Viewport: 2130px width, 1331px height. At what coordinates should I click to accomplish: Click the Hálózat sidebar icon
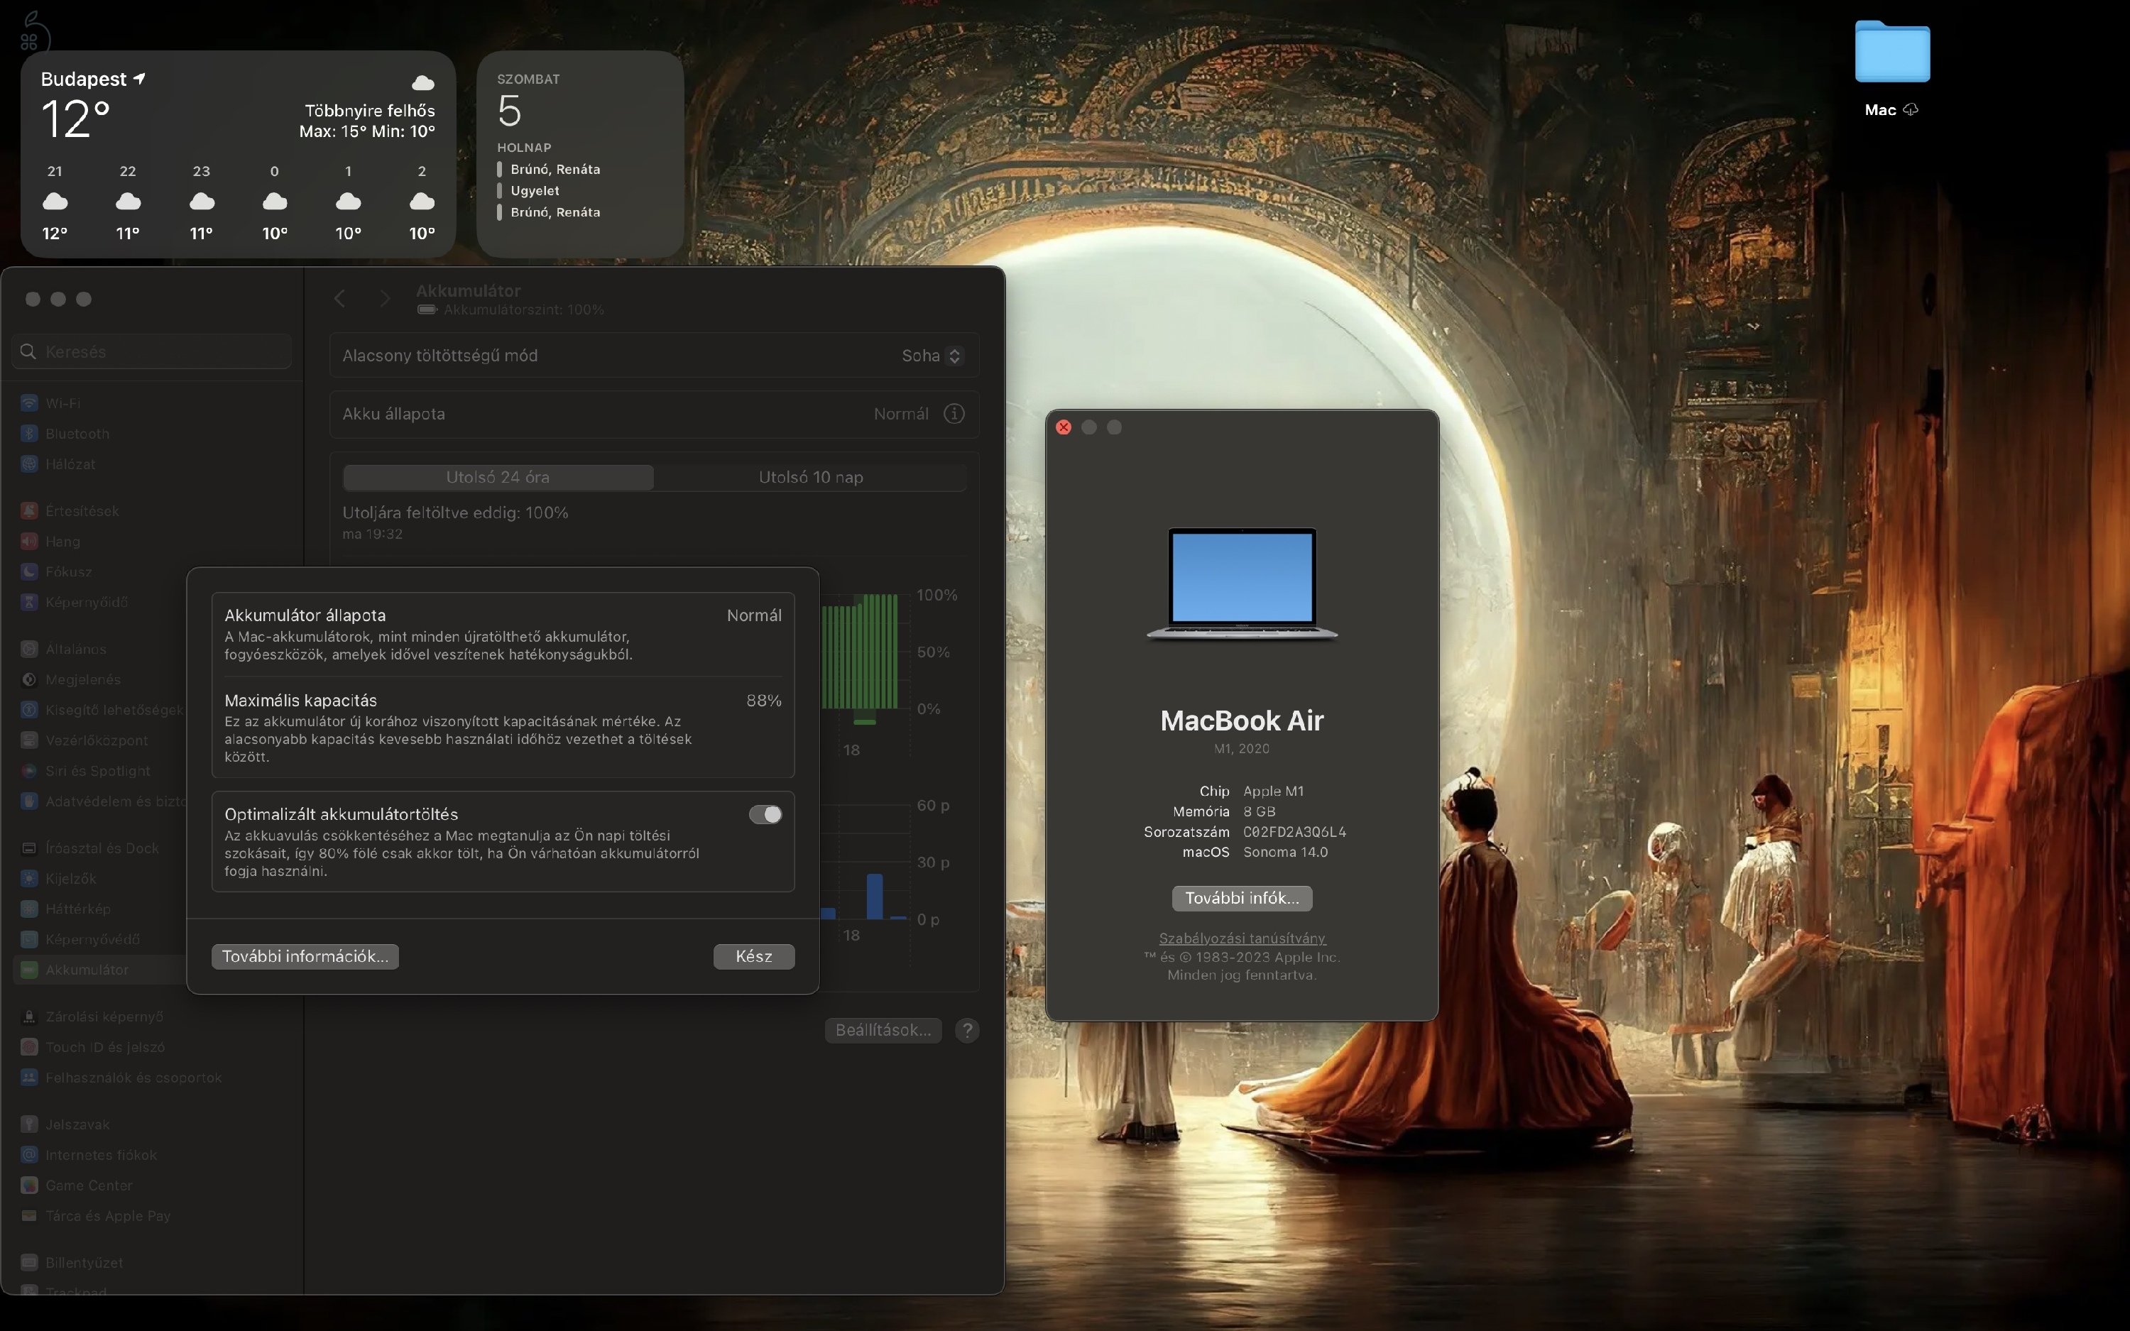[29, 464]
